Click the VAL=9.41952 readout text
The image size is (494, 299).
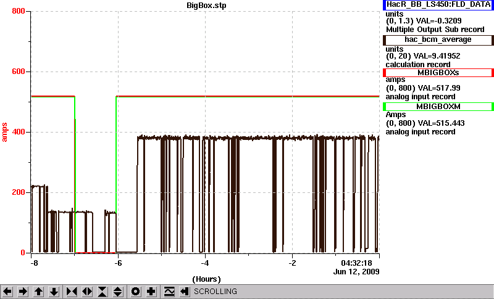(x=438, y=56)
